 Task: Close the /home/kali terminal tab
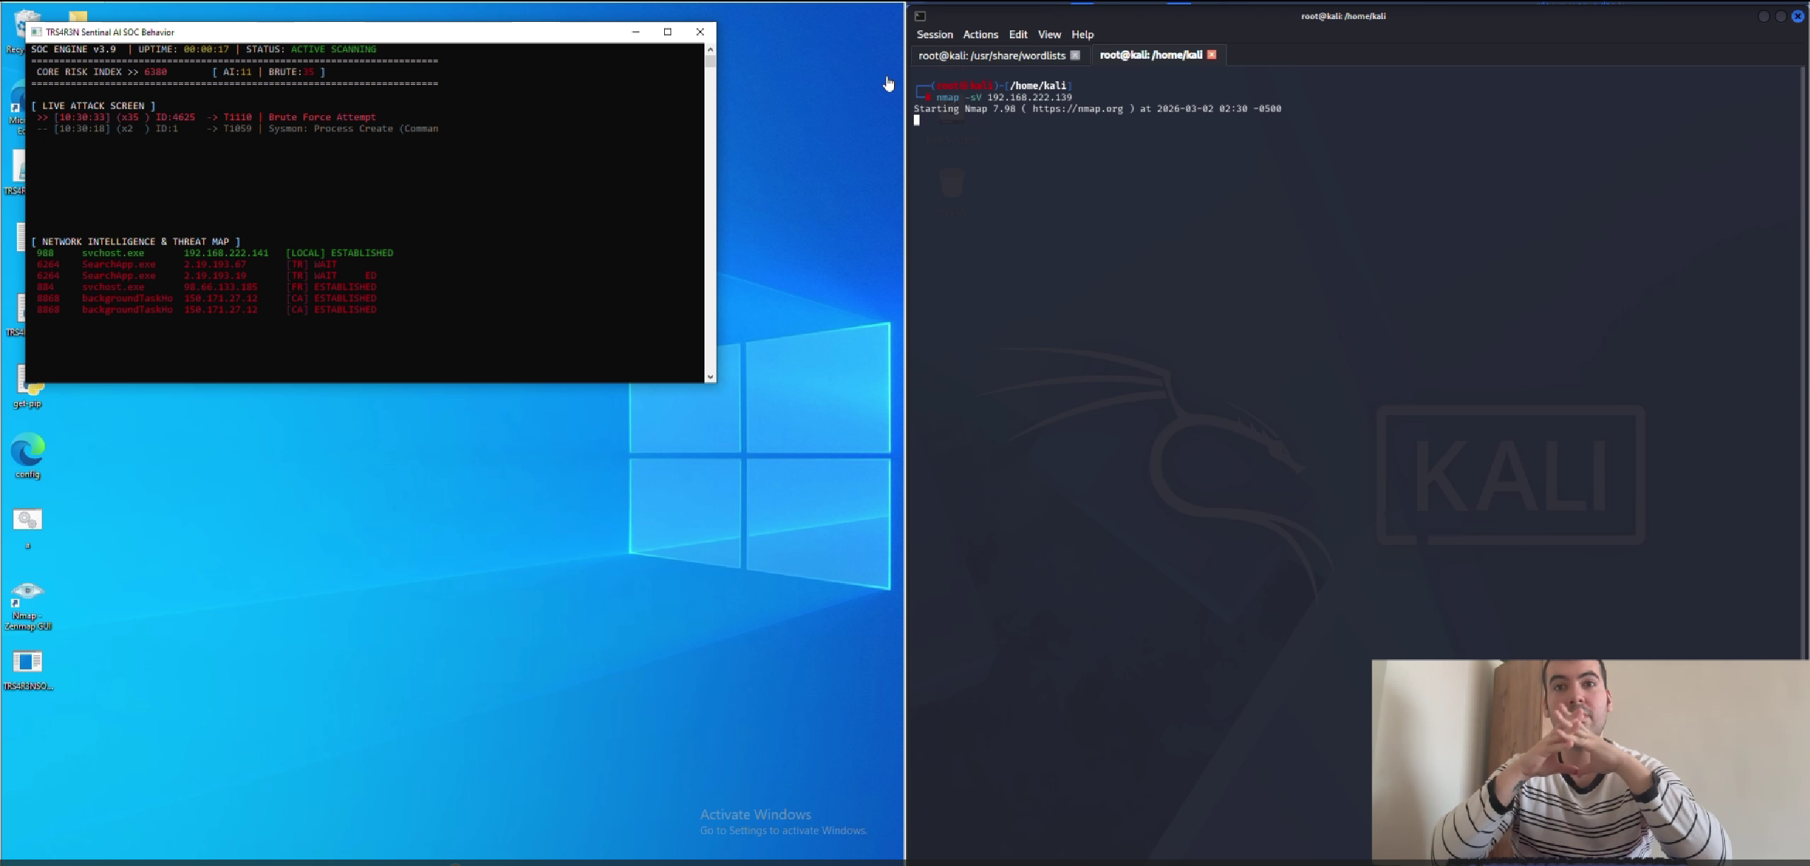(x=1212, y=54)
